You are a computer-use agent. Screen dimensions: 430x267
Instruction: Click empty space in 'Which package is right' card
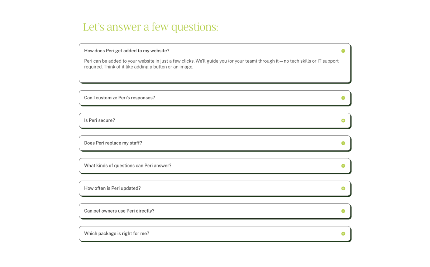[x=244, y=233]
